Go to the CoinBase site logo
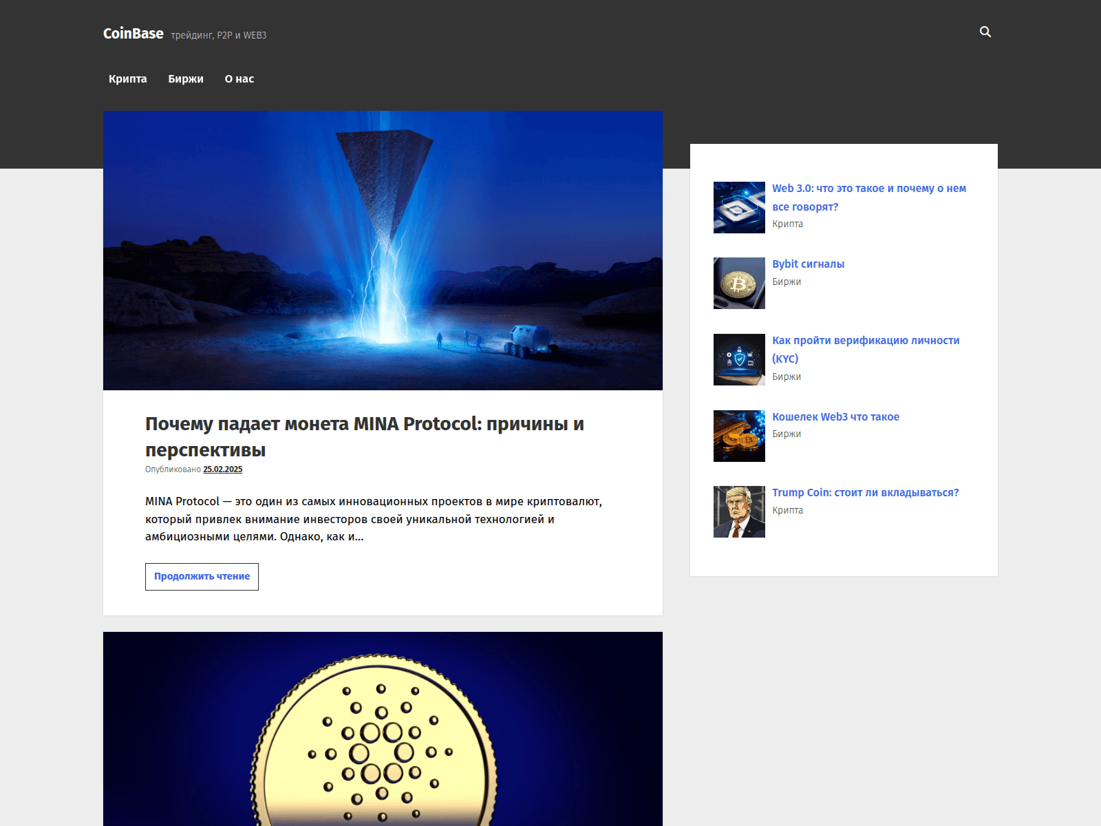The width and height of the screenshot is (1101, 826). point(133,34)
